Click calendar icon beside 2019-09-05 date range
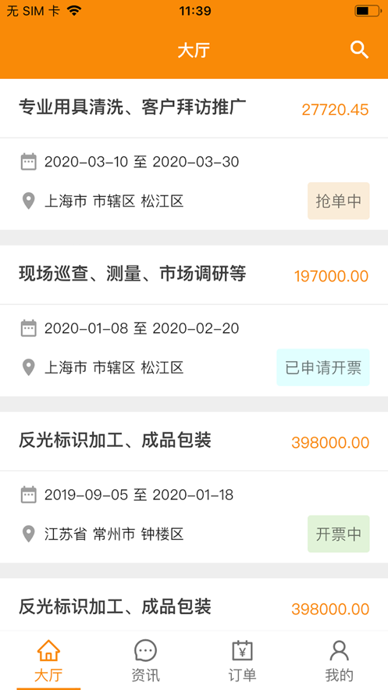The image size is (388, 690). click(29, 495)
